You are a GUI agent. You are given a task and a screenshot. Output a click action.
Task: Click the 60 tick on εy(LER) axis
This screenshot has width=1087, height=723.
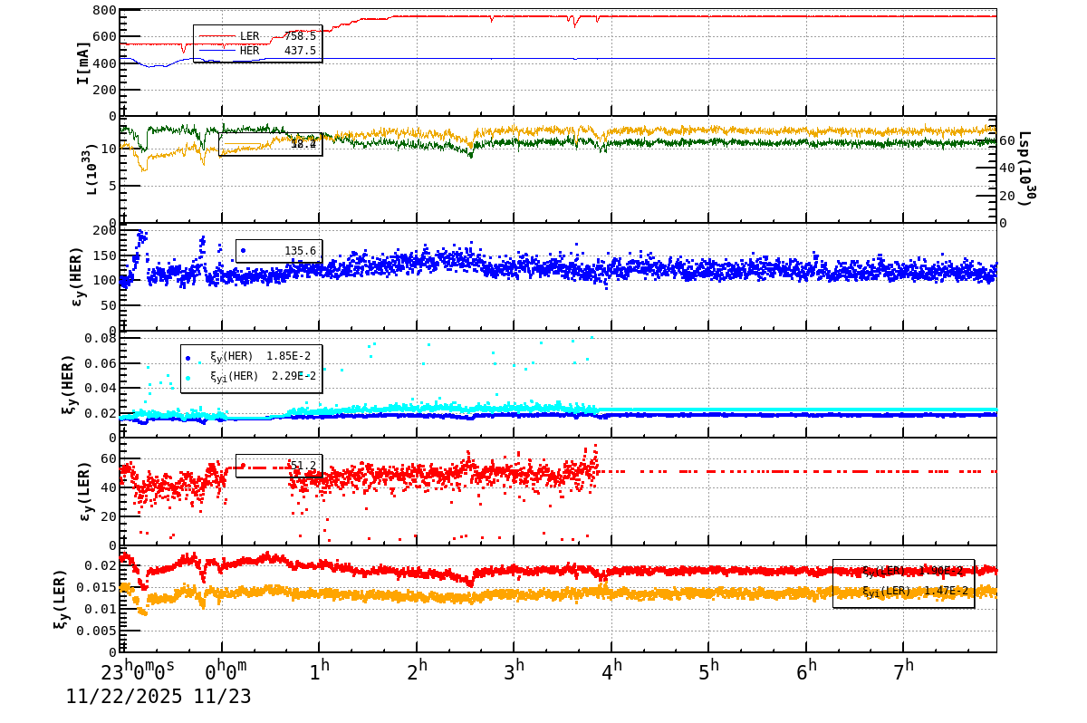[109, 458]
